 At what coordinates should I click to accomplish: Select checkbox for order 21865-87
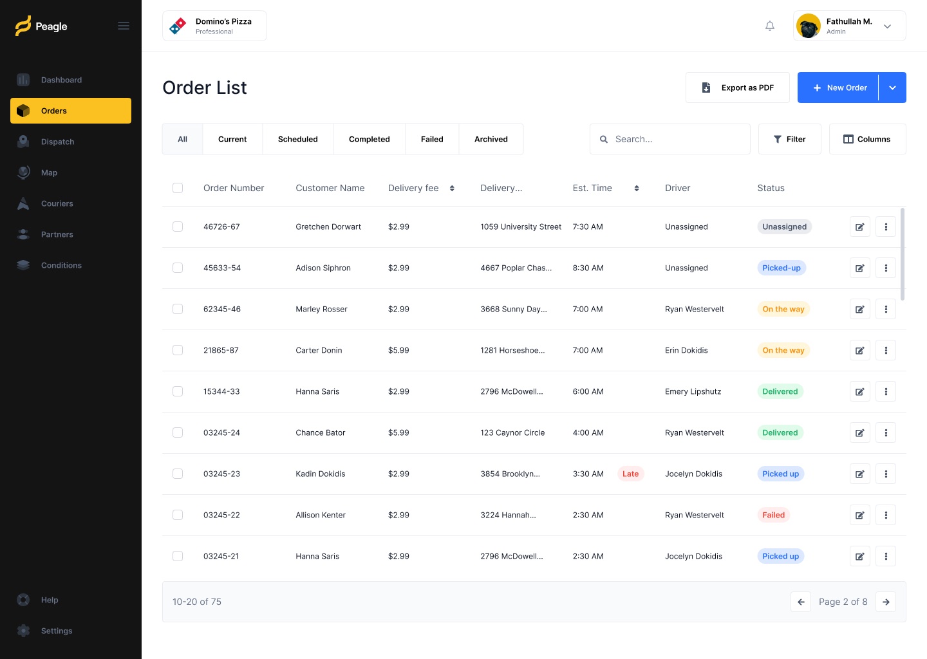point(178,350)
